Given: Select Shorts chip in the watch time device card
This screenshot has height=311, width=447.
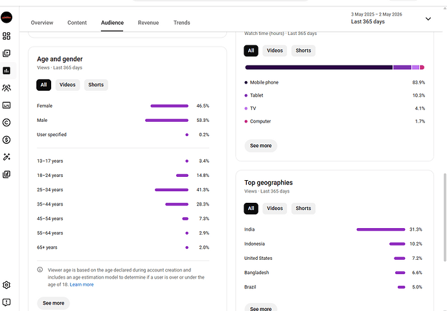Looking at the screenshot, I should click(303, 51).
